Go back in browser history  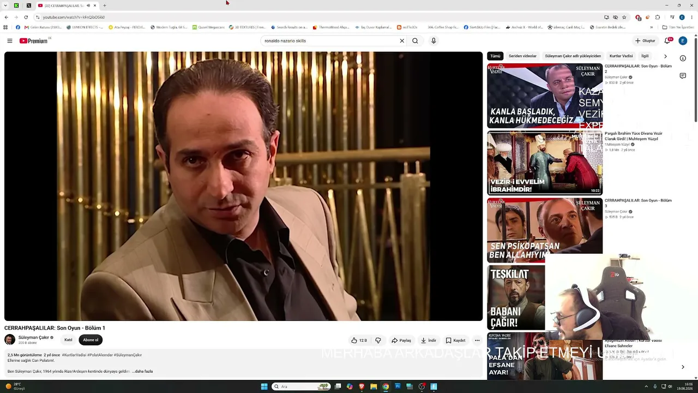coord(7,17)
